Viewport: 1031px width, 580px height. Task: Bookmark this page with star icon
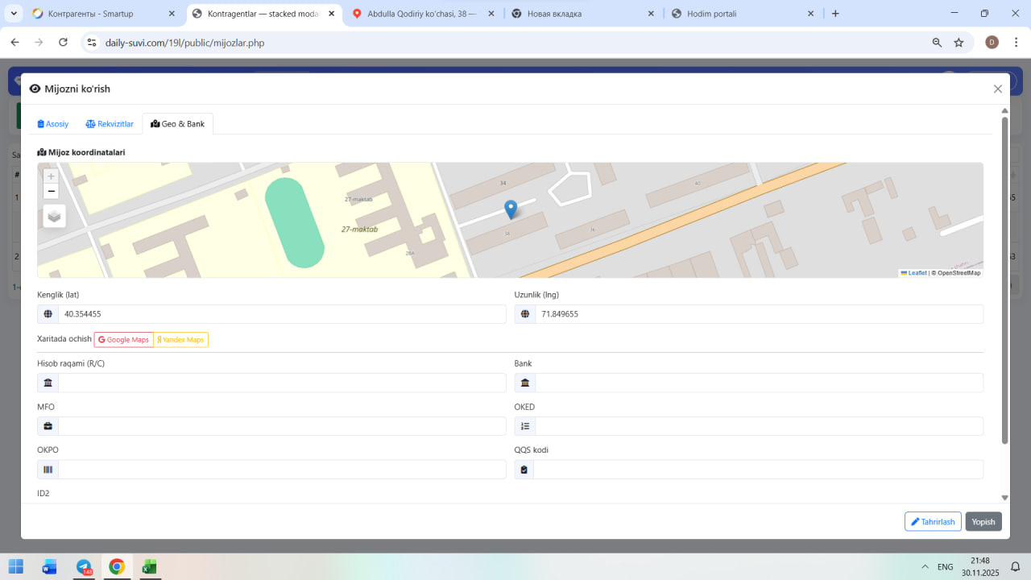[x=959, y=43]
